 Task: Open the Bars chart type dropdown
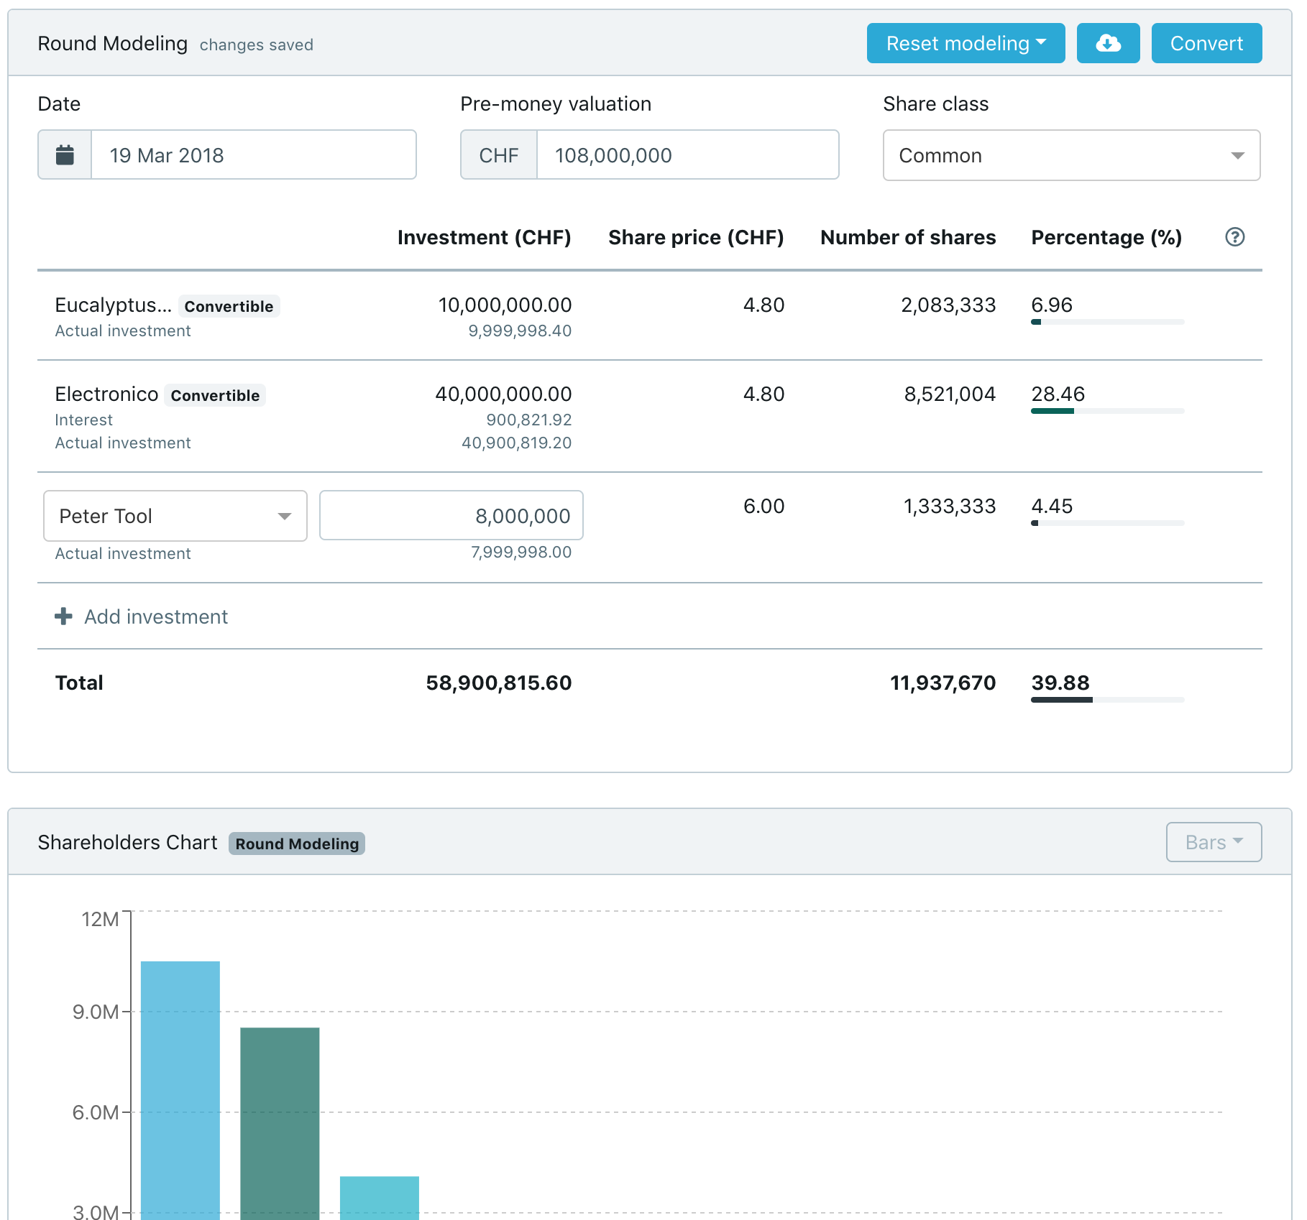pos(1213,842)
